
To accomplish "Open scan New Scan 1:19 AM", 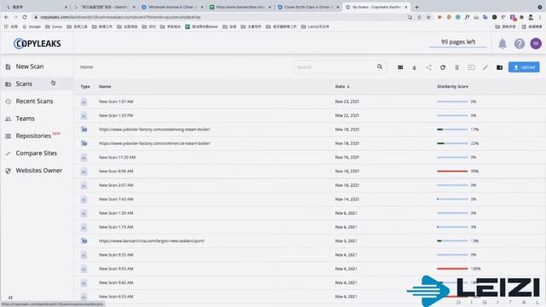I will coord(116,227).
